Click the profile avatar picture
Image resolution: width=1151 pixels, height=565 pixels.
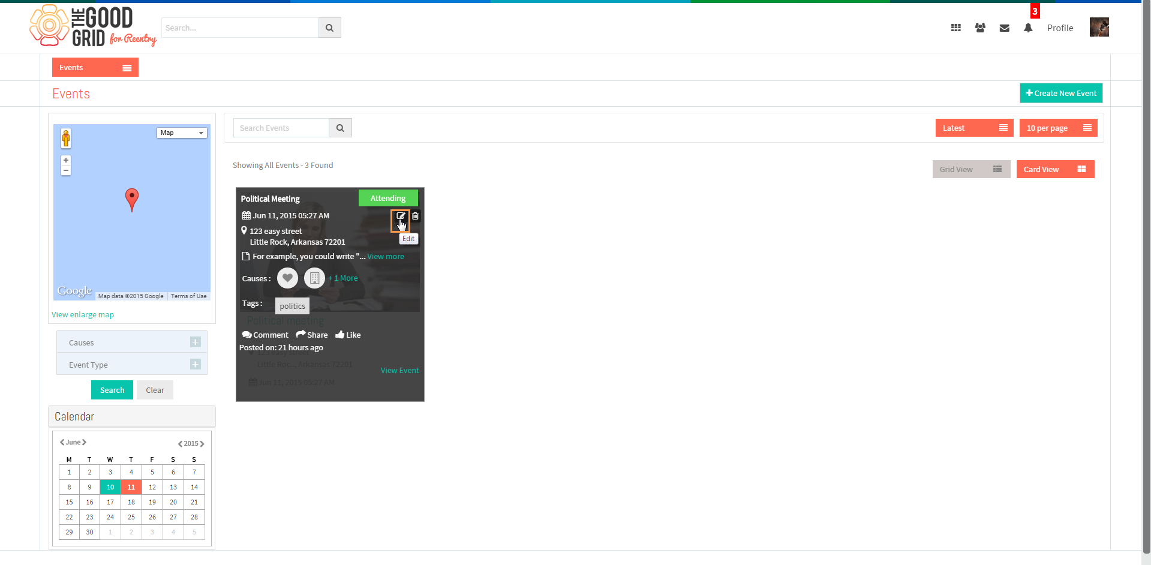tap(1099, 27)
